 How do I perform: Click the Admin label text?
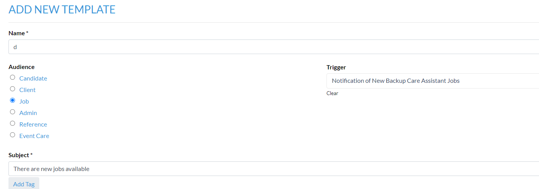[28, 113]
